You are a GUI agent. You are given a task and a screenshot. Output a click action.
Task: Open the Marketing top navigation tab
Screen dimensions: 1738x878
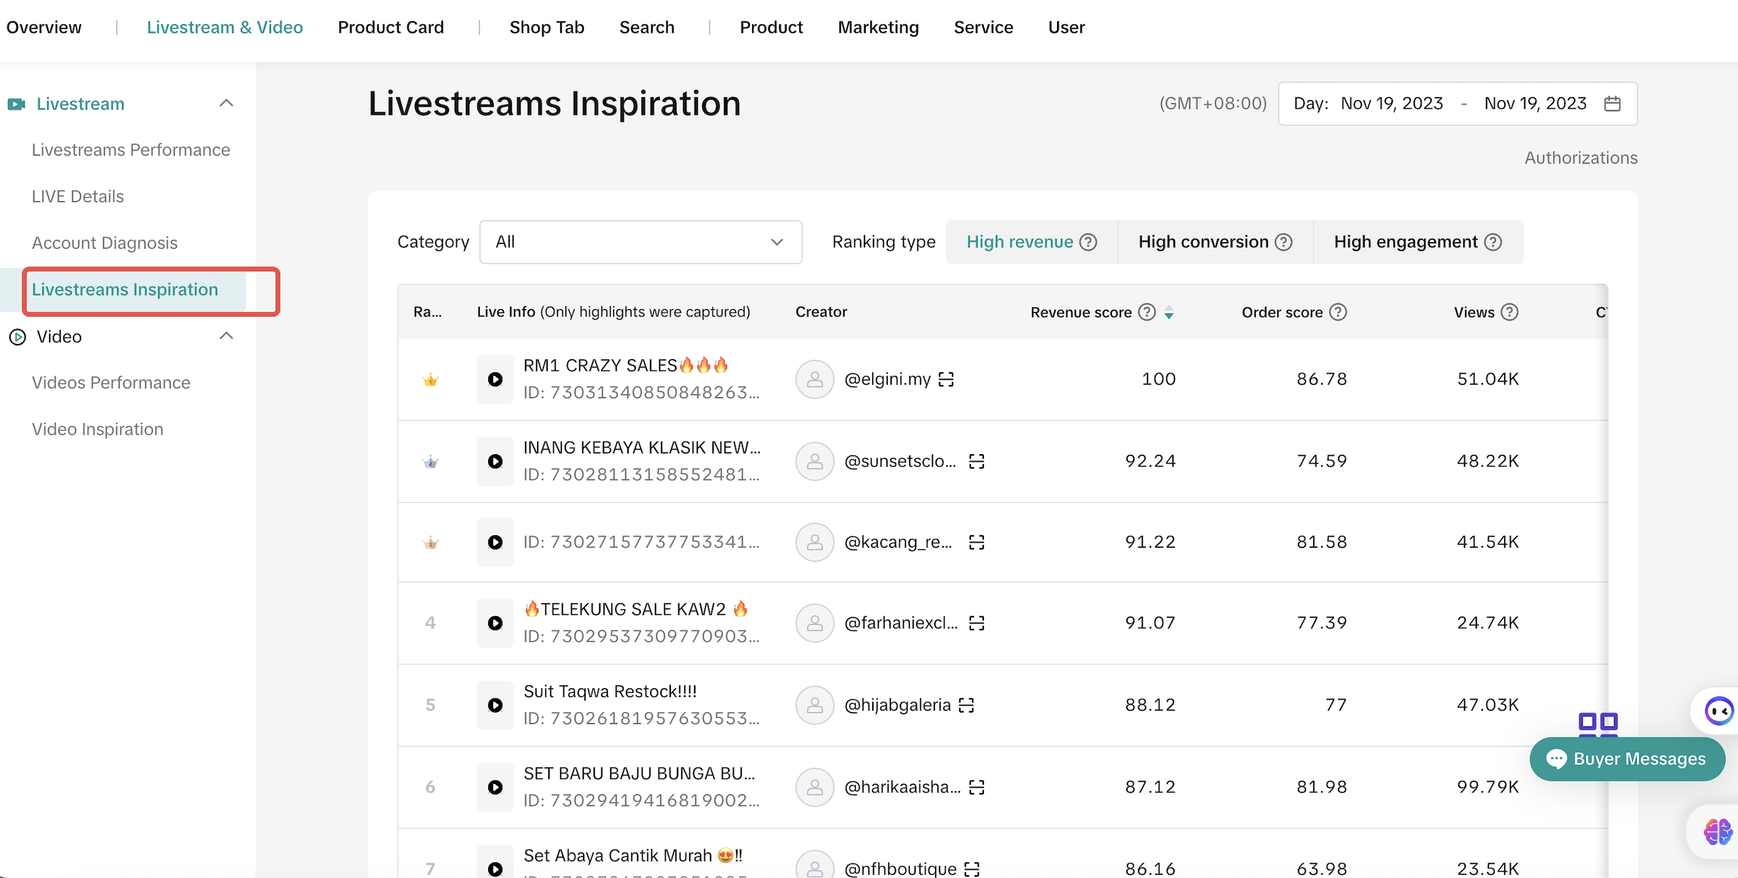point(878,27)
